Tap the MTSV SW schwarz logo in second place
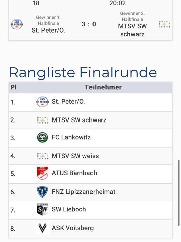This screenshot has height=242, width=181. pyautogui.click(x=42, y=120)
